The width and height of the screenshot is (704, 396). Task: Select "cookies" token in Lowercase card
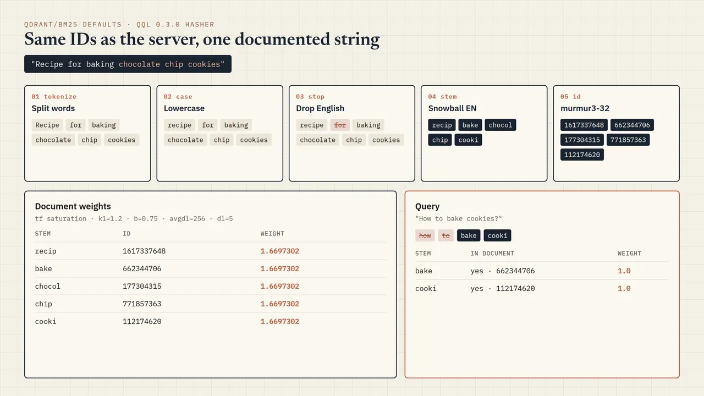pos(254,140)
